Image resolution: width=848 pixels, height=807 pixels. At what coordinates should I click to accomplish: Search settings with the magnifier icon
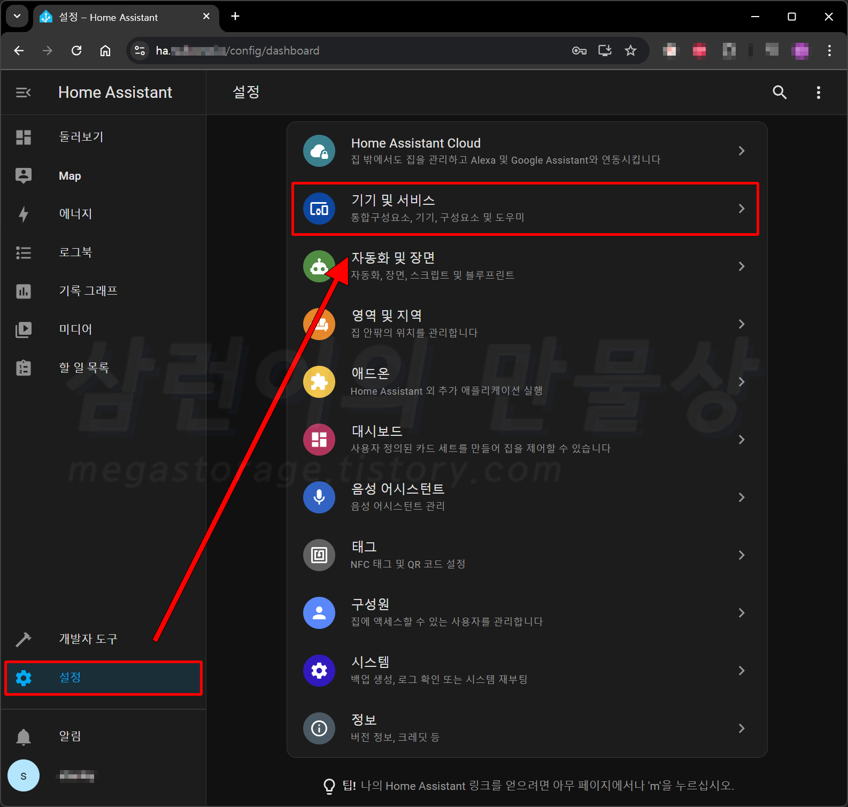[780, 93]
